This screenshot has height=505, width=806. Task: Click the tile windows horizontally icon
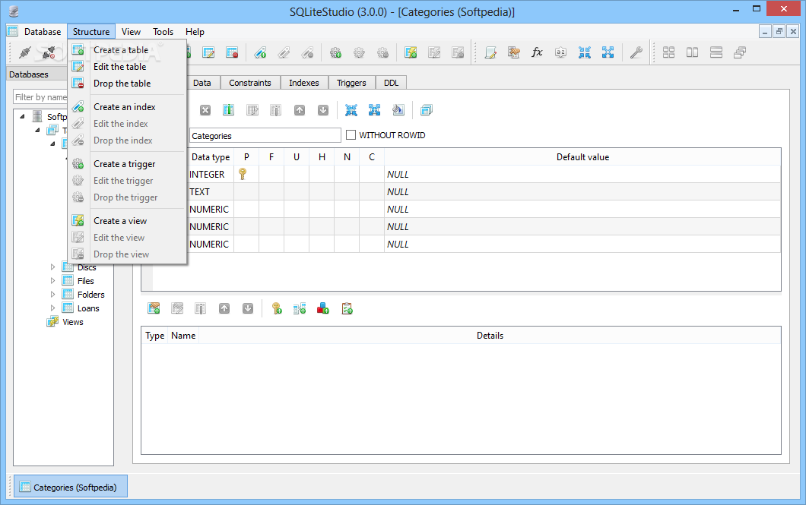coord(693,52)
